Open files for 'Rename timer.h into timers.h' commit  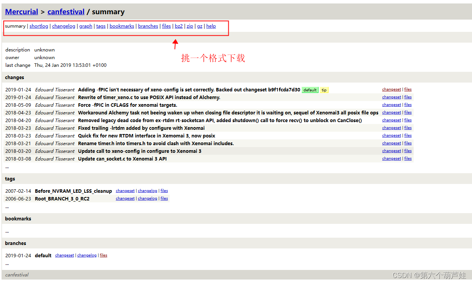[x=408, y=143]
